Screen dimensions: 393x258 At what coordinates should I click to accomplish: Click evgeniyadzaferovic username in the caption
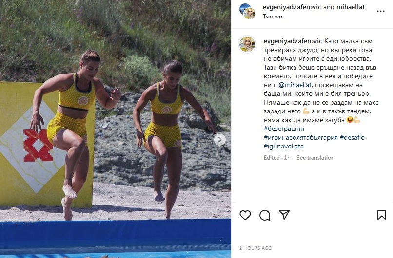[x=293, y=41]
